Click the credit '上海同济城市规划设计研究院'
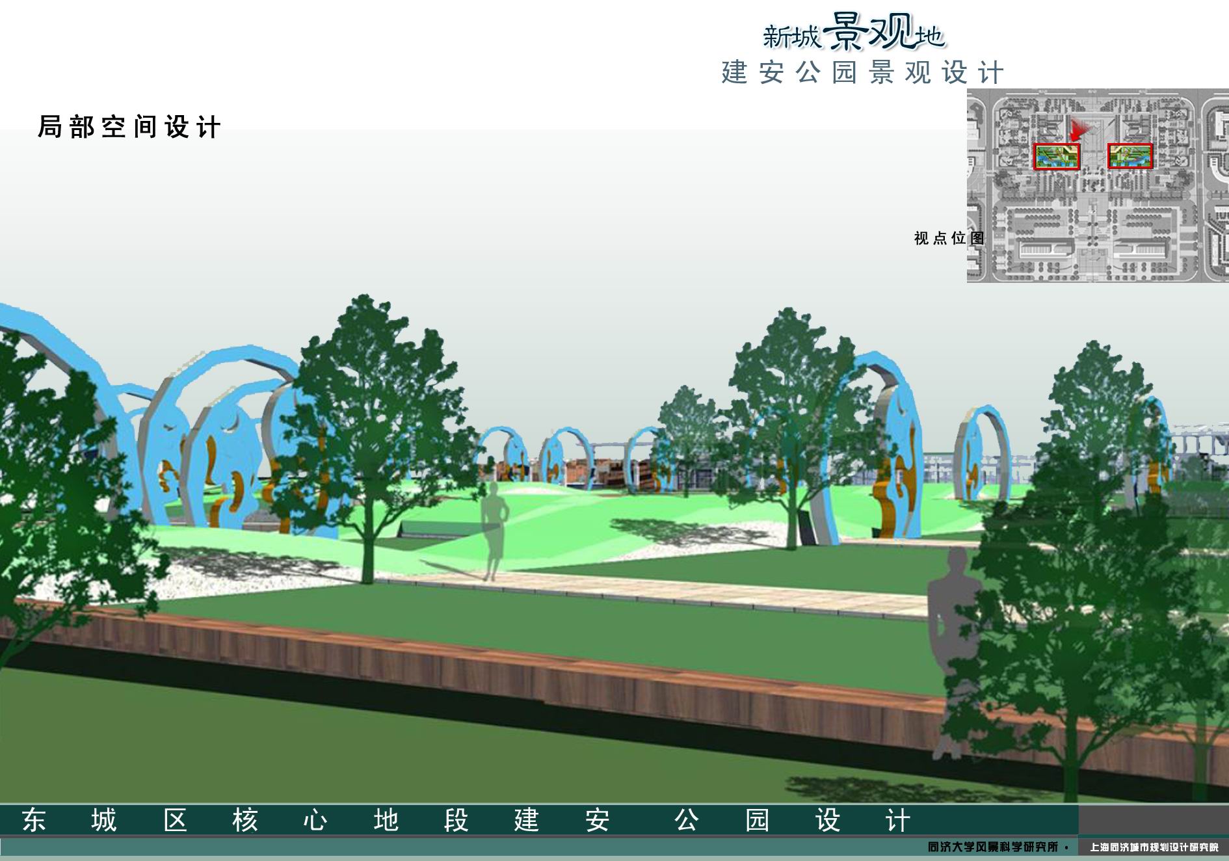 click(x=1154, y=847)
